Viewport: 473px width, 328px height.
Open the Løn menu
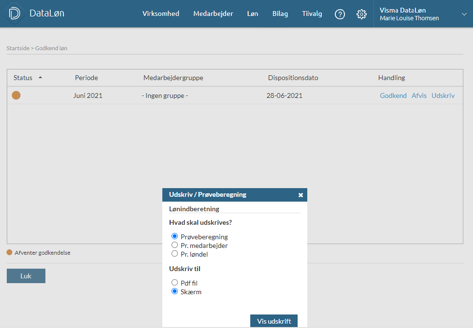pos(253,14)
